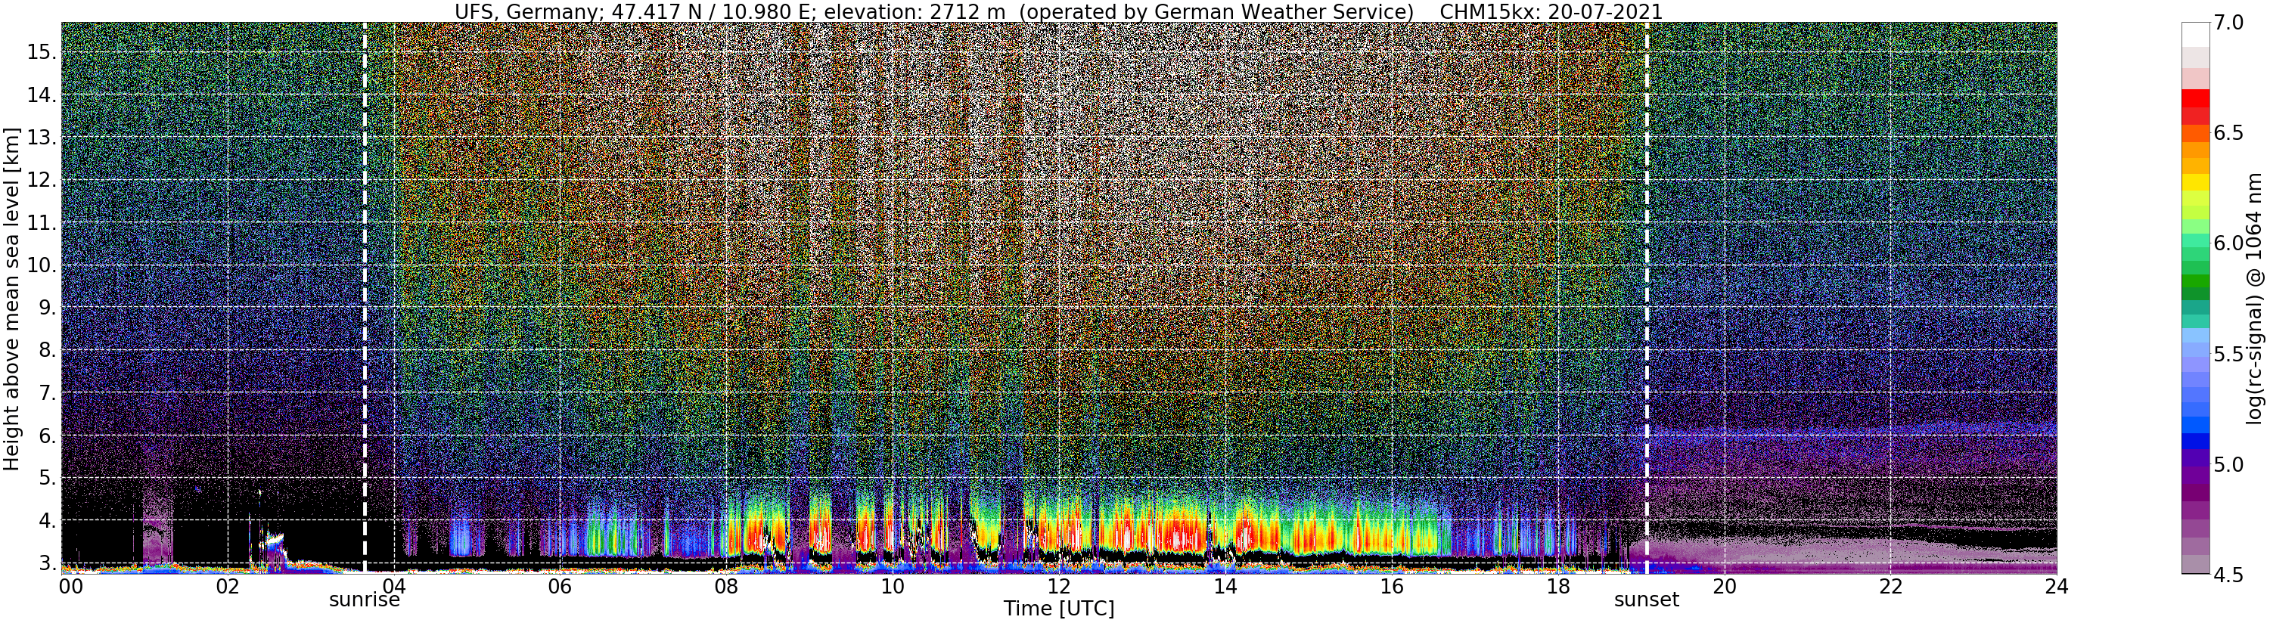This screenshot has height=623, width=2270.
Task: Click the 7. height tick label
Action: click(47, 392)
